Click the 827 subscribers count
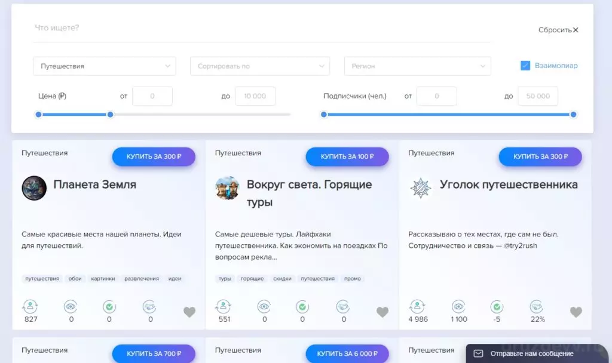This screenshot has height=363, width=612. (31, 319)
